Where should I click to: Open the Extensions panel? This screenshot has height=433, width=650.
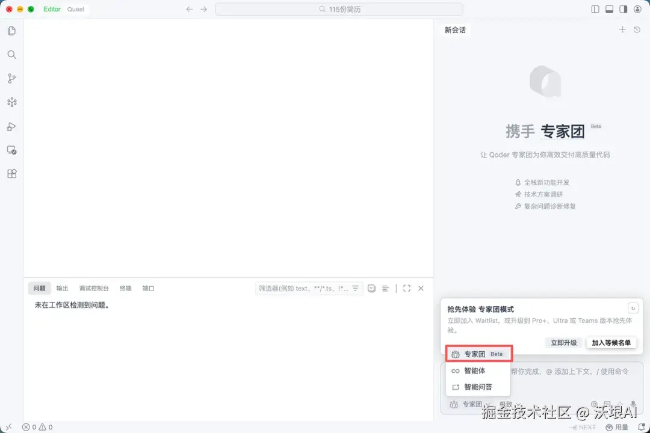coord(11,173)
